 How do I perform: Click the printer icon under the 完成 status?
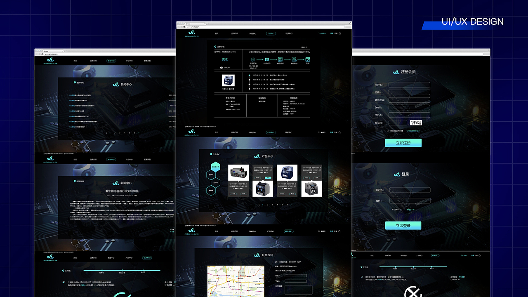pos(222,67)
